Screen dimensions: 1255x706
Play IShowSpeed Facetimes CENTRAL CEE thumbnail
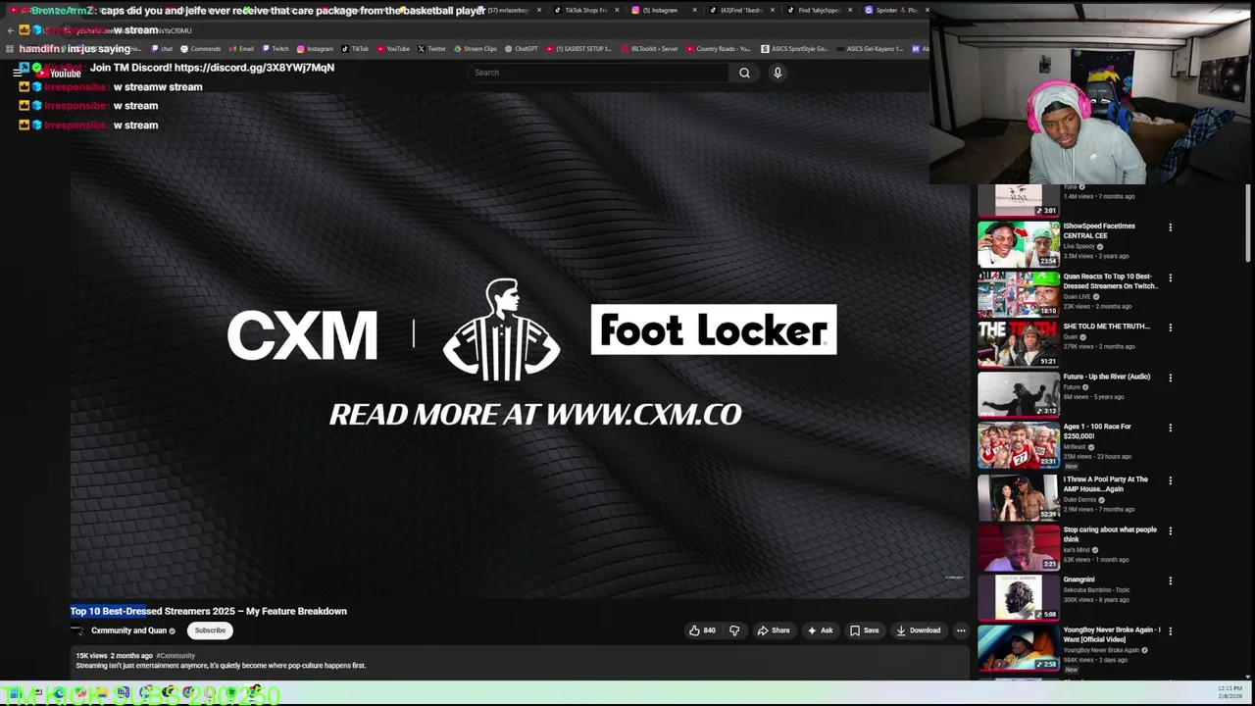coord(1018,244)
